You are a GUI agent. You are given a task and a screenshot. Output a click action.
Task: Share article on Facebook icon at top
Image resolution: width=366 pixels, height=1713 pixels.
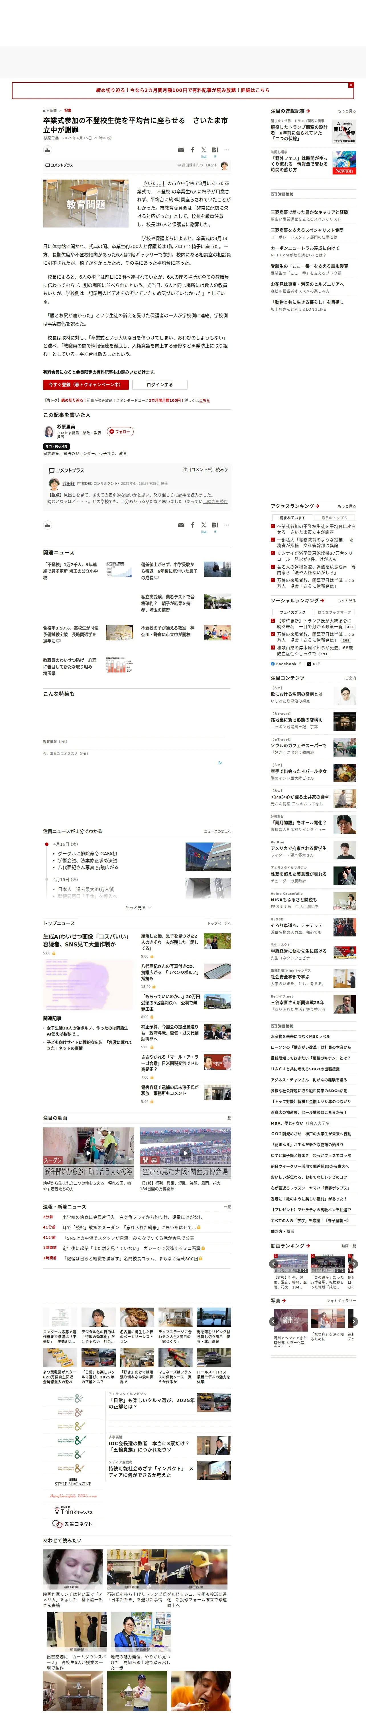193,150
